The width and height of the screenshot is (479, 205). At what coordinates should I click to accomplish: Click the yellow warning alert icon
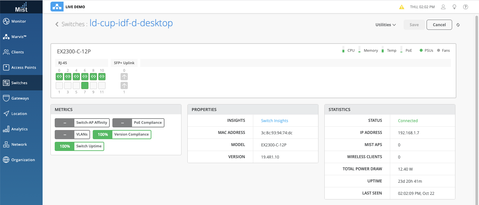tap(401, 7)
